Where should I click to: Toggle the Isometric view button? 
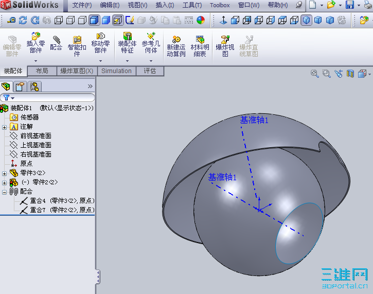click(306, 20)
